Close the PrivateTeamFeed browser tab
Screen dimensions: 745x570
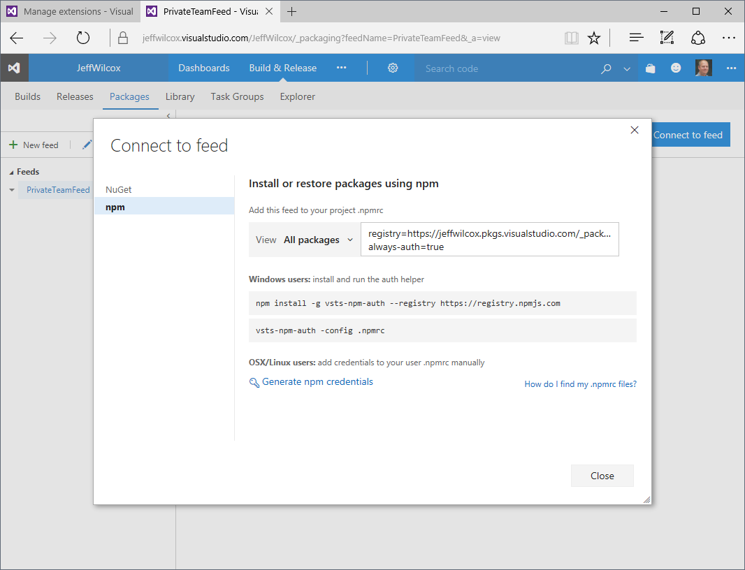pos(269,11)
